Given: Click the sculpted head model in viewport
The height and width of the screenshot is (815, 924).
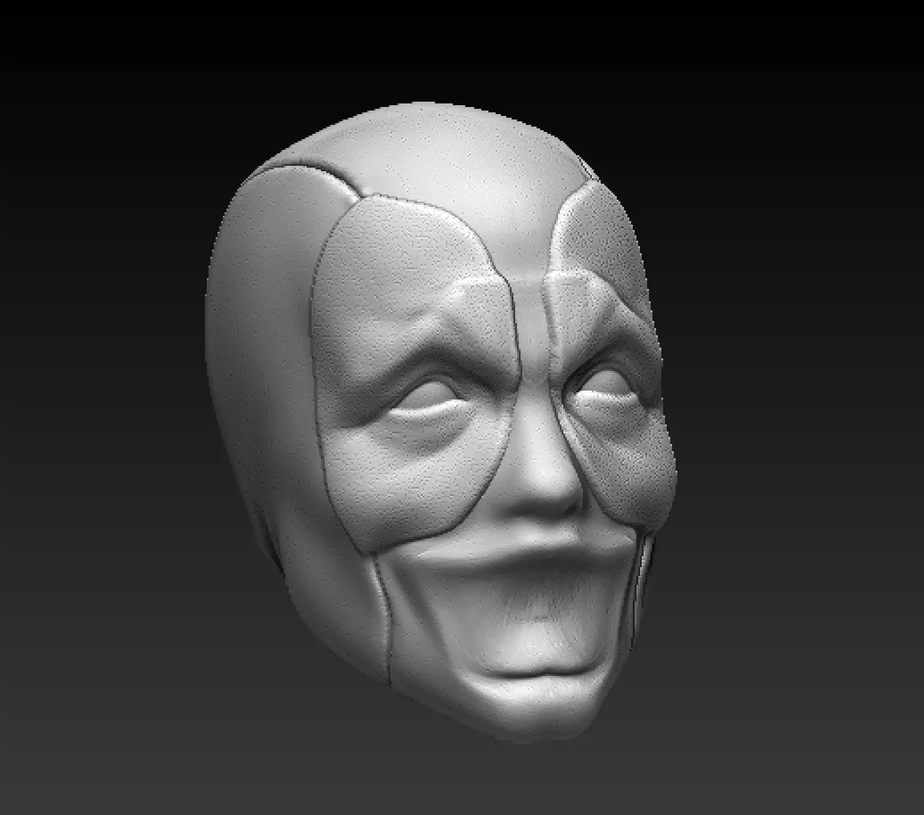Looking at the screenshot, I should point(441,422).
